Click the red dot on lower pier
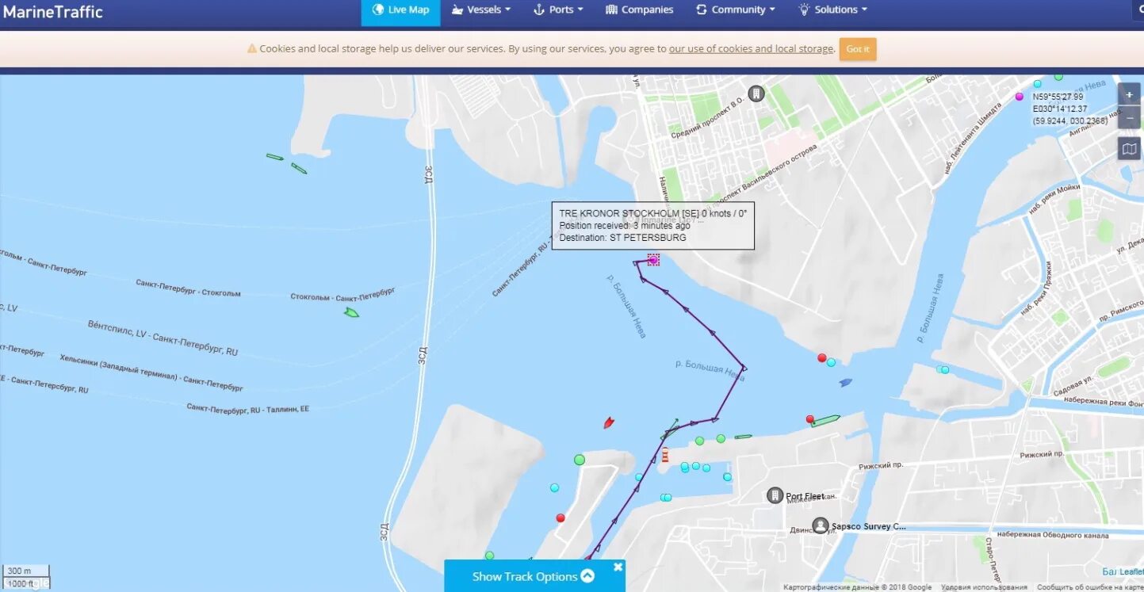The width and height of the screenshot is (1144, 592). pos(561,518)
